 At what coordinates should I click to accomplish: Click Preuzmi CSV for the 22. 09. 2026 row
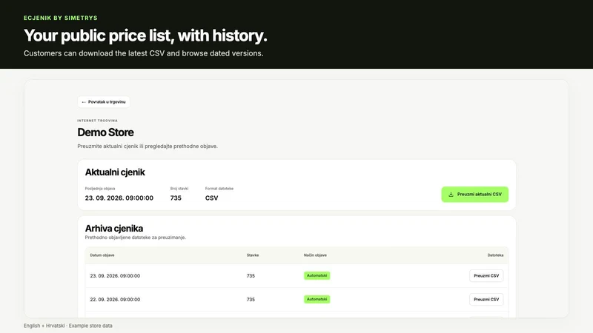click(486, 300)
